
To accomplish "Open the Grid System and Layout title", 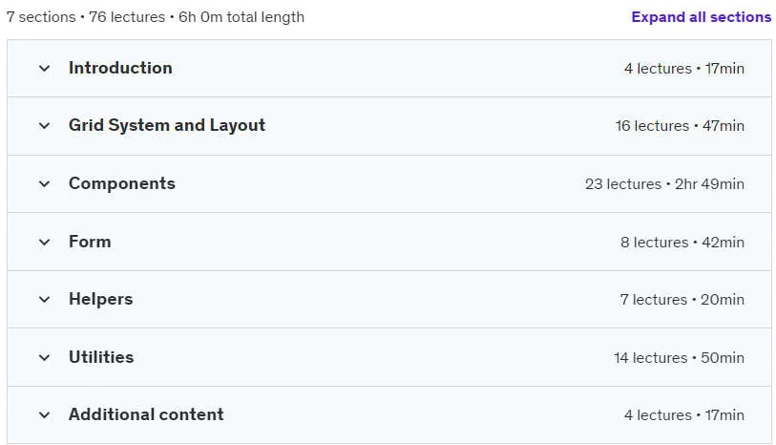I will point(167,125).
